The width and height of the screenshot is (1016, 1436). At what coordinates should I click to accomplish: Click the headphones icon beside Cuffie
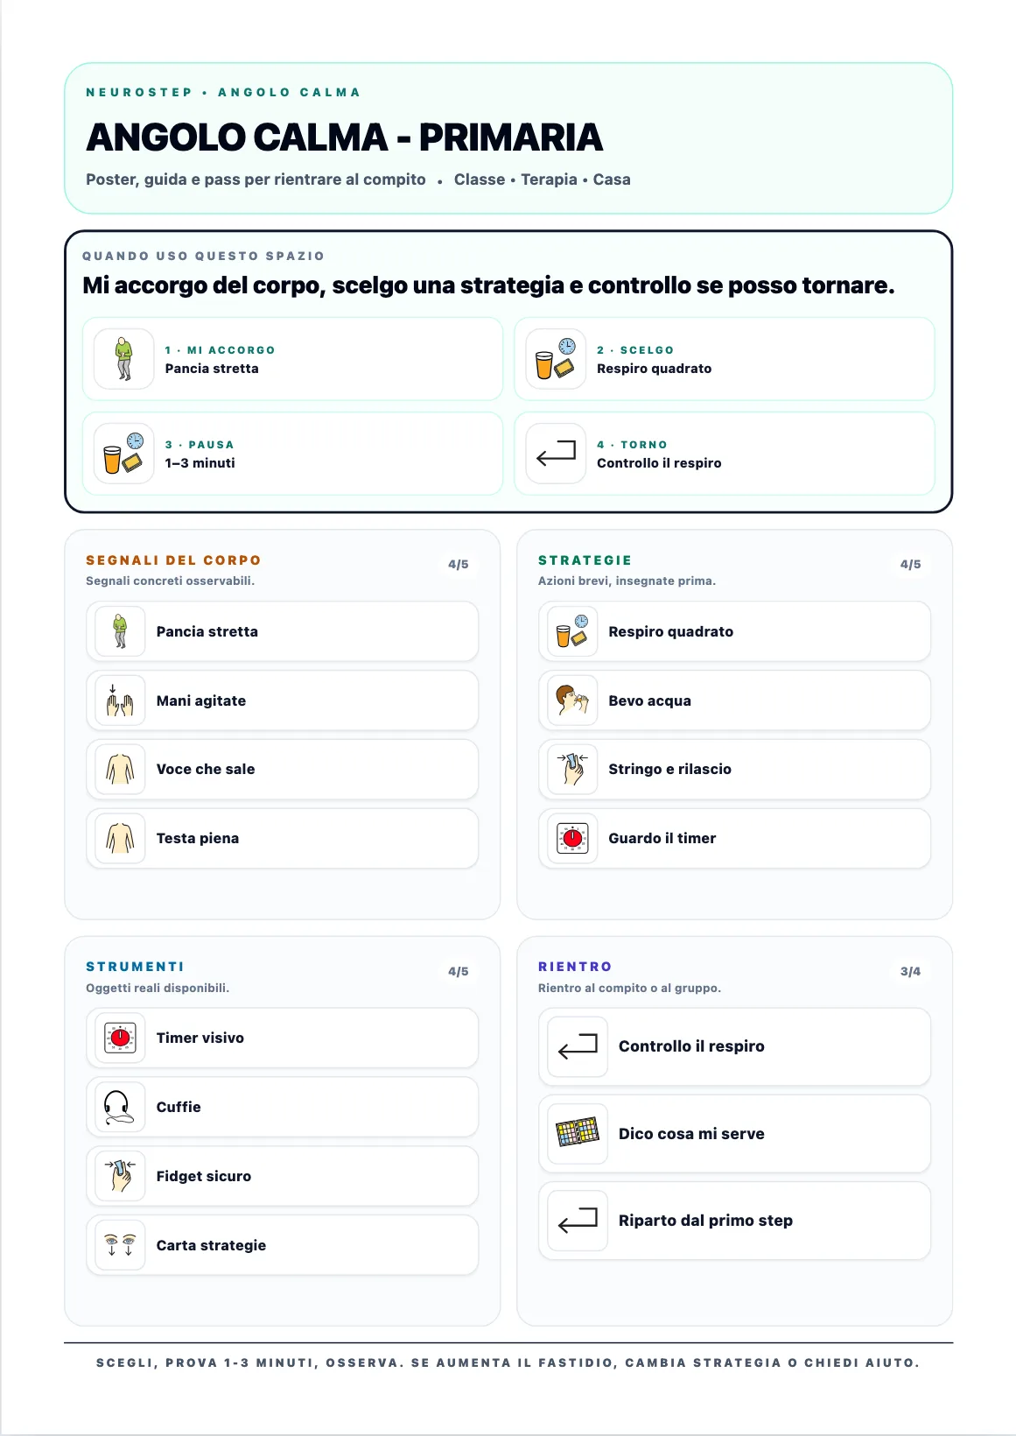pos(120,1107)
